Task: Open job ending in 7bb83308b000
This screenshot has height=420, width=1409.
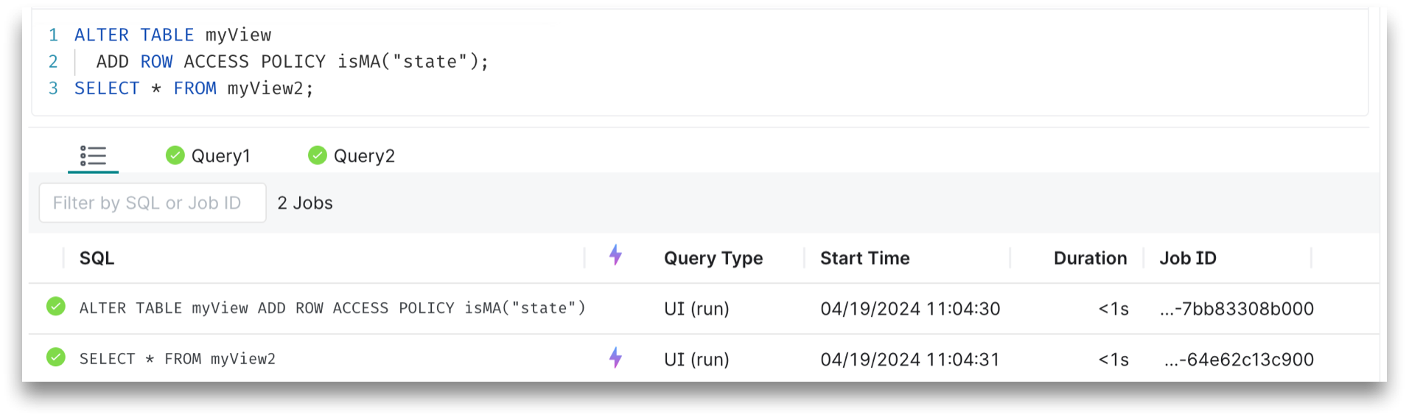Action: pyautogui.click(x=1237, y=309)
